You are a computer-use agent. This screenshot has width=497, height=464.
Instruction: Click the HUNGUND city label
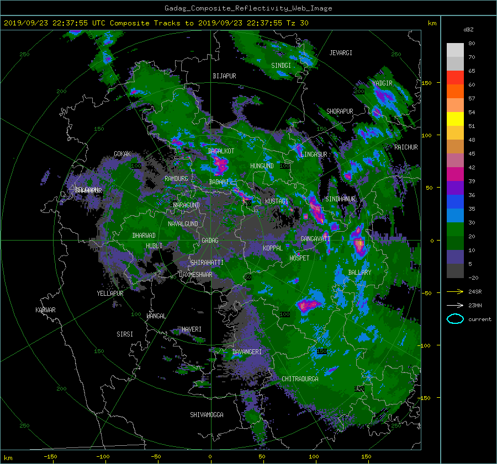(x=262, y=166)
